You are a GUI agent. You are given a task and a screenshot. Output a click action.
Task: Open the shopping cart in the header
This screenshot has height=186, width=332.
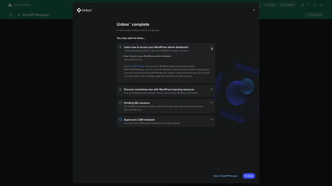point(315,5)
